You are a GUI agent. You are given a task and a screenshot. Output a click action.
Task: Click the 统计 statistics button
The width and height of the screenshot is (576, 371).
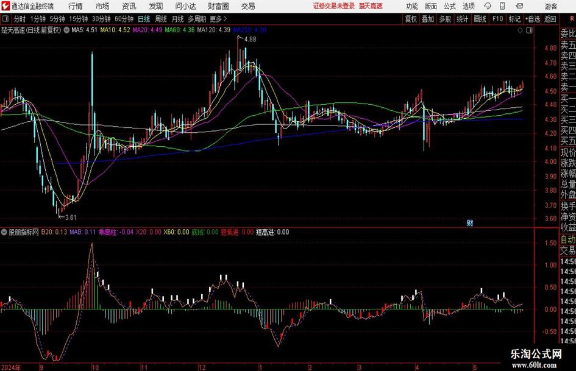(462, 19)
